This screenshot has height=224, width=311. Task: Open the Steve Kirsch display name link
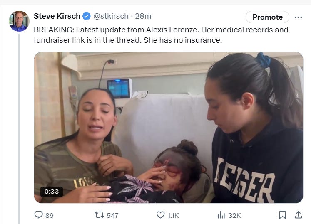[57, 17]
